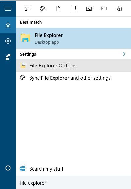This screenshot has width=131, height=189.
Task: Open File Explorer desktop app result
Action: pos(74,38)
